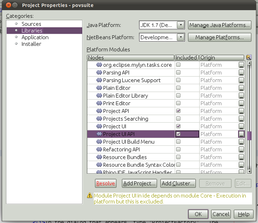The image size is (258, 223).
Task: Switch to the Application category
Action: (35, 37)
